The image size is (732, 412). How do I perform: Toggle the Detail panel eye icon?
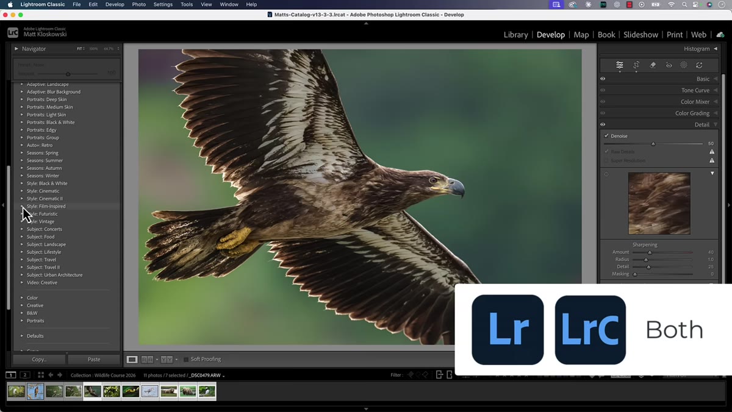(x=603, y=124)
